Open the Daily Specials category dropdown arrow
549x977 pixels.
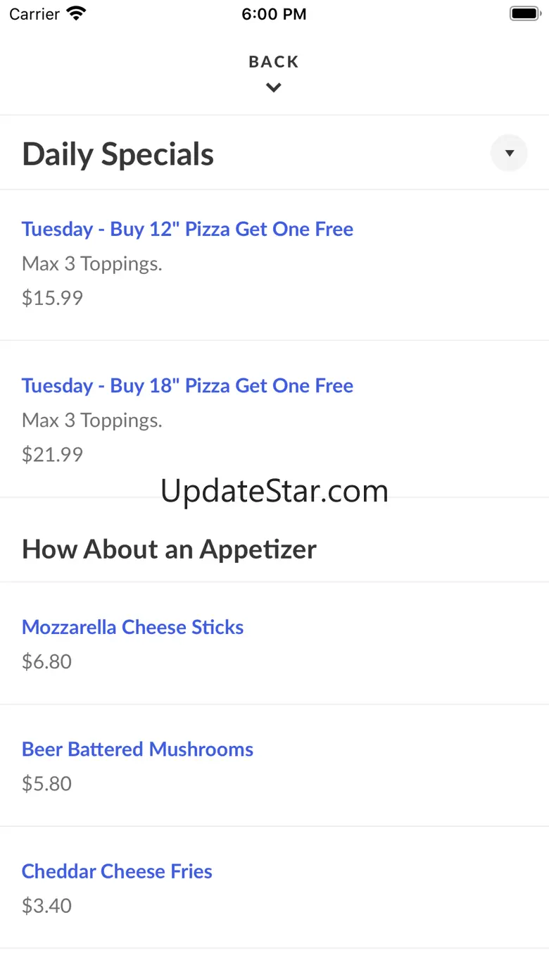(509, 153)
